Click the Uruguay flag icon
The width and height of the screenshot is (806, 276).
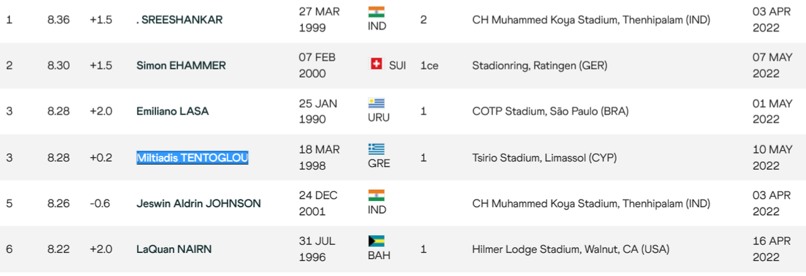tap(376, 103)
